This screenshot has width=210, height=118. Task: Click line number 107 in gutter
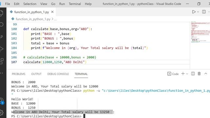click(14, 62)
